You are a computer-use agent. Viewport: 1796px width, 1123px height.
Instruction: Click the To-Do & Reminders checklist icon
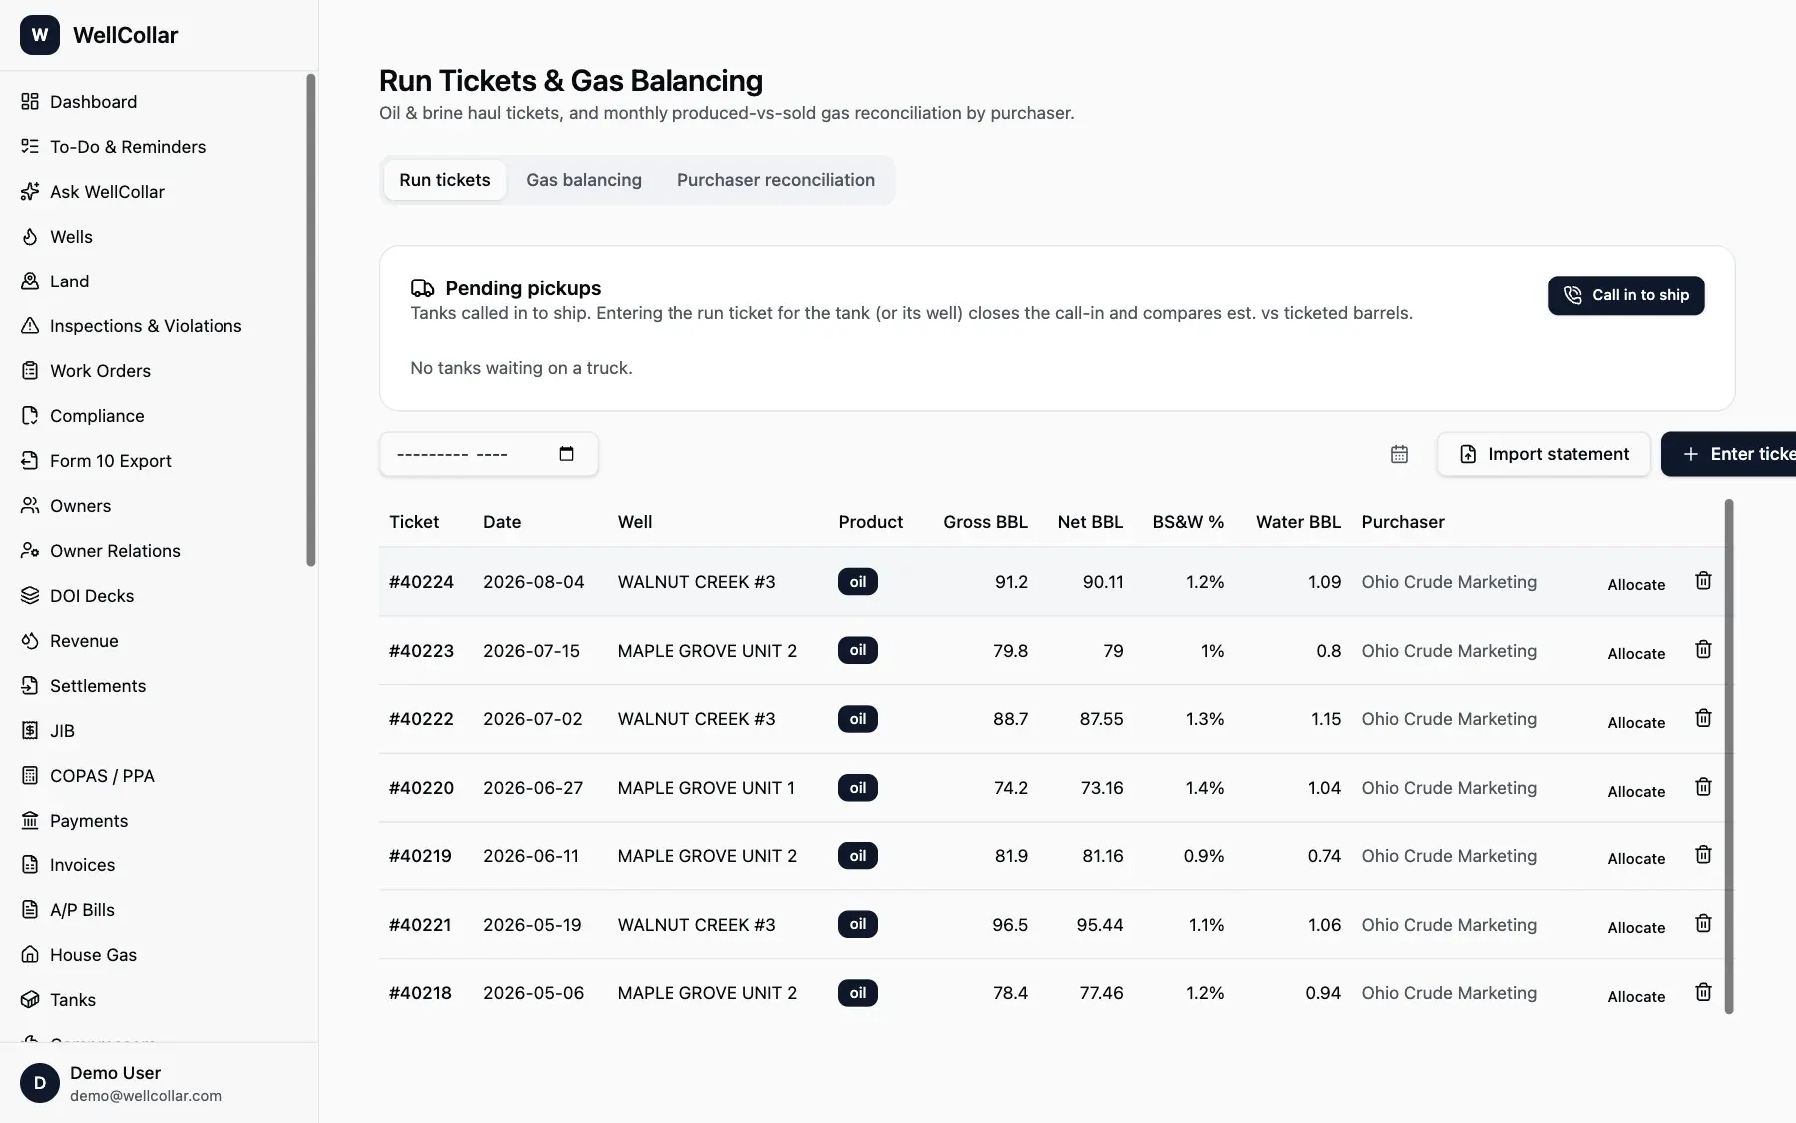pyautogui.click(x=30, y=147)
